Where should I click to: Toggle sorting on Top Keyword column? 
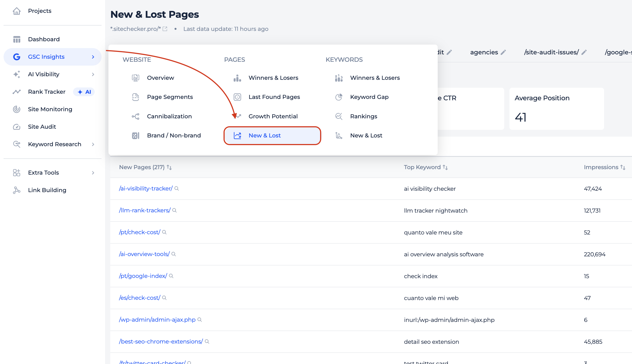pyautogui.click(x=445, y=167)
